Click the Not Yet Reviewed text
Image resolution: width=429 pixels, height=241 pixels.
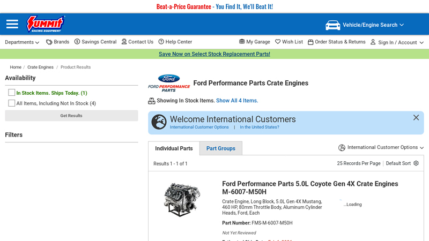point(239,233)
